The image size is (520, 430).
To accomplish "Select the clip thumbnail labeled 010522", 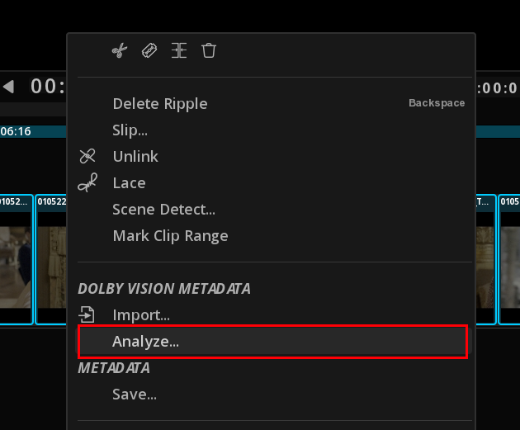I will point(51,259).
